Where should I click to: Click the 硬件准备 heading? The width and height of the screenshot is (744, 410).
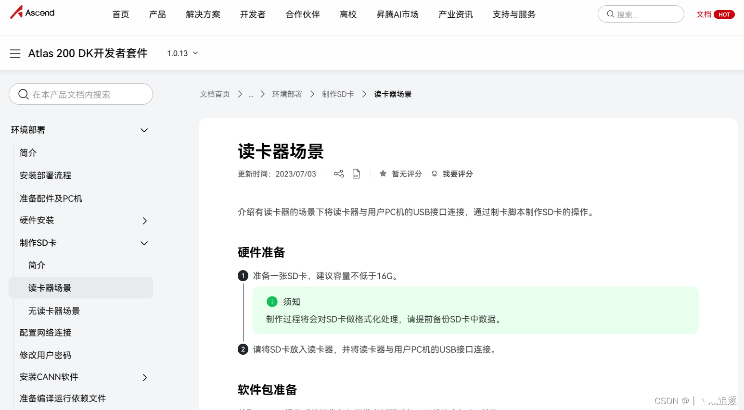[261, 252]
